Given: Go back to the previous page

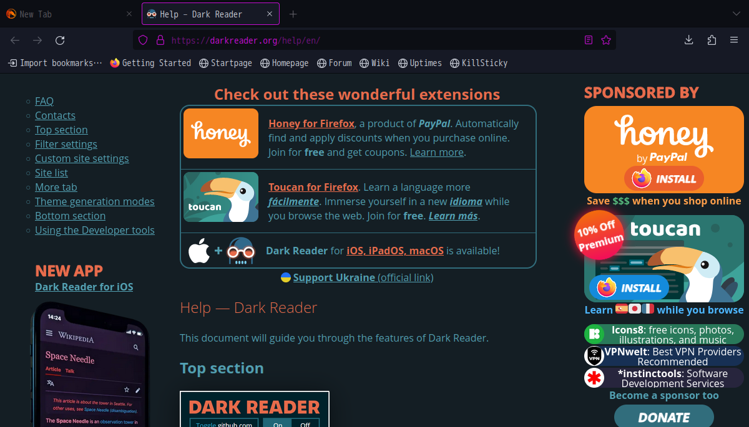Looking at the screenshot, I should (15, 41).
